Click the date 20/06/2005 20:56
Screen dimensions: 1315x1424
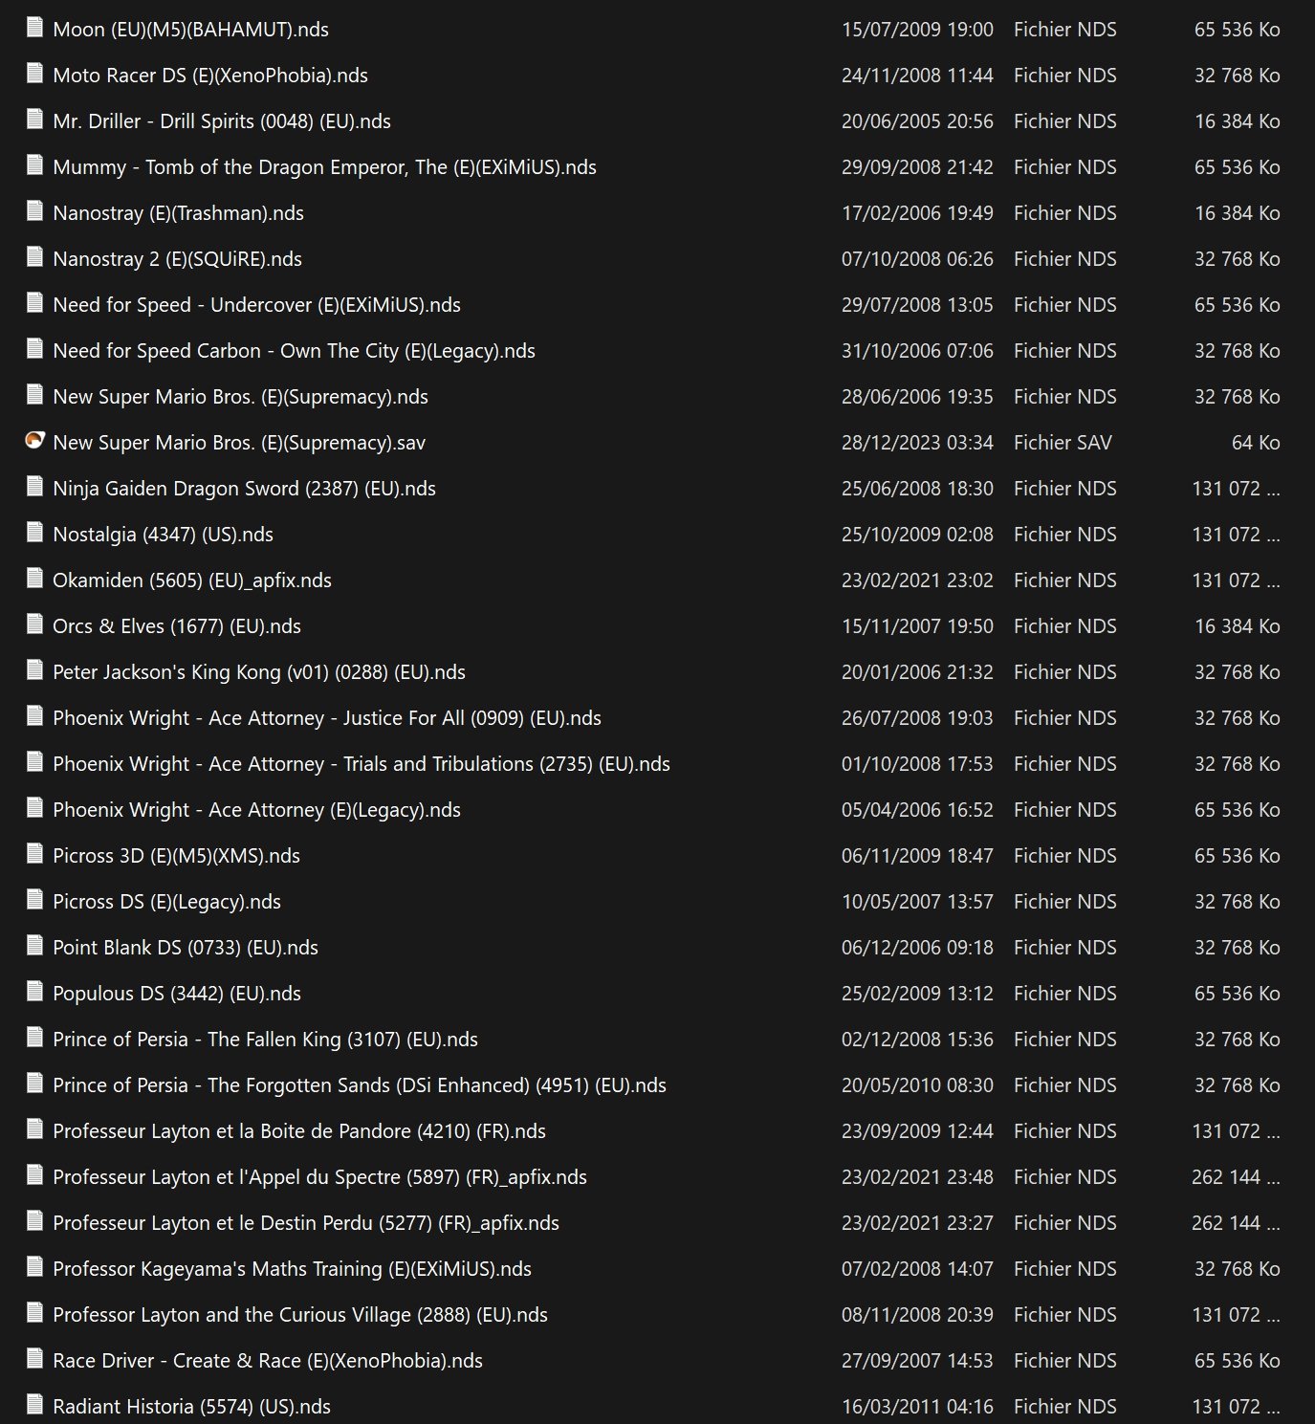[917, 121]
